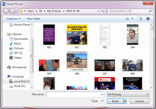Open the address bar history dropdown
The image size is (156, 109).
tap(98, 11)
